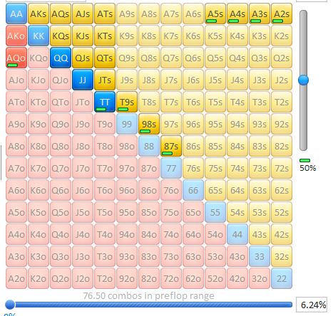Select the K9s hand cell
Viewport: 333px width, 316px height.
coord(127,36)
